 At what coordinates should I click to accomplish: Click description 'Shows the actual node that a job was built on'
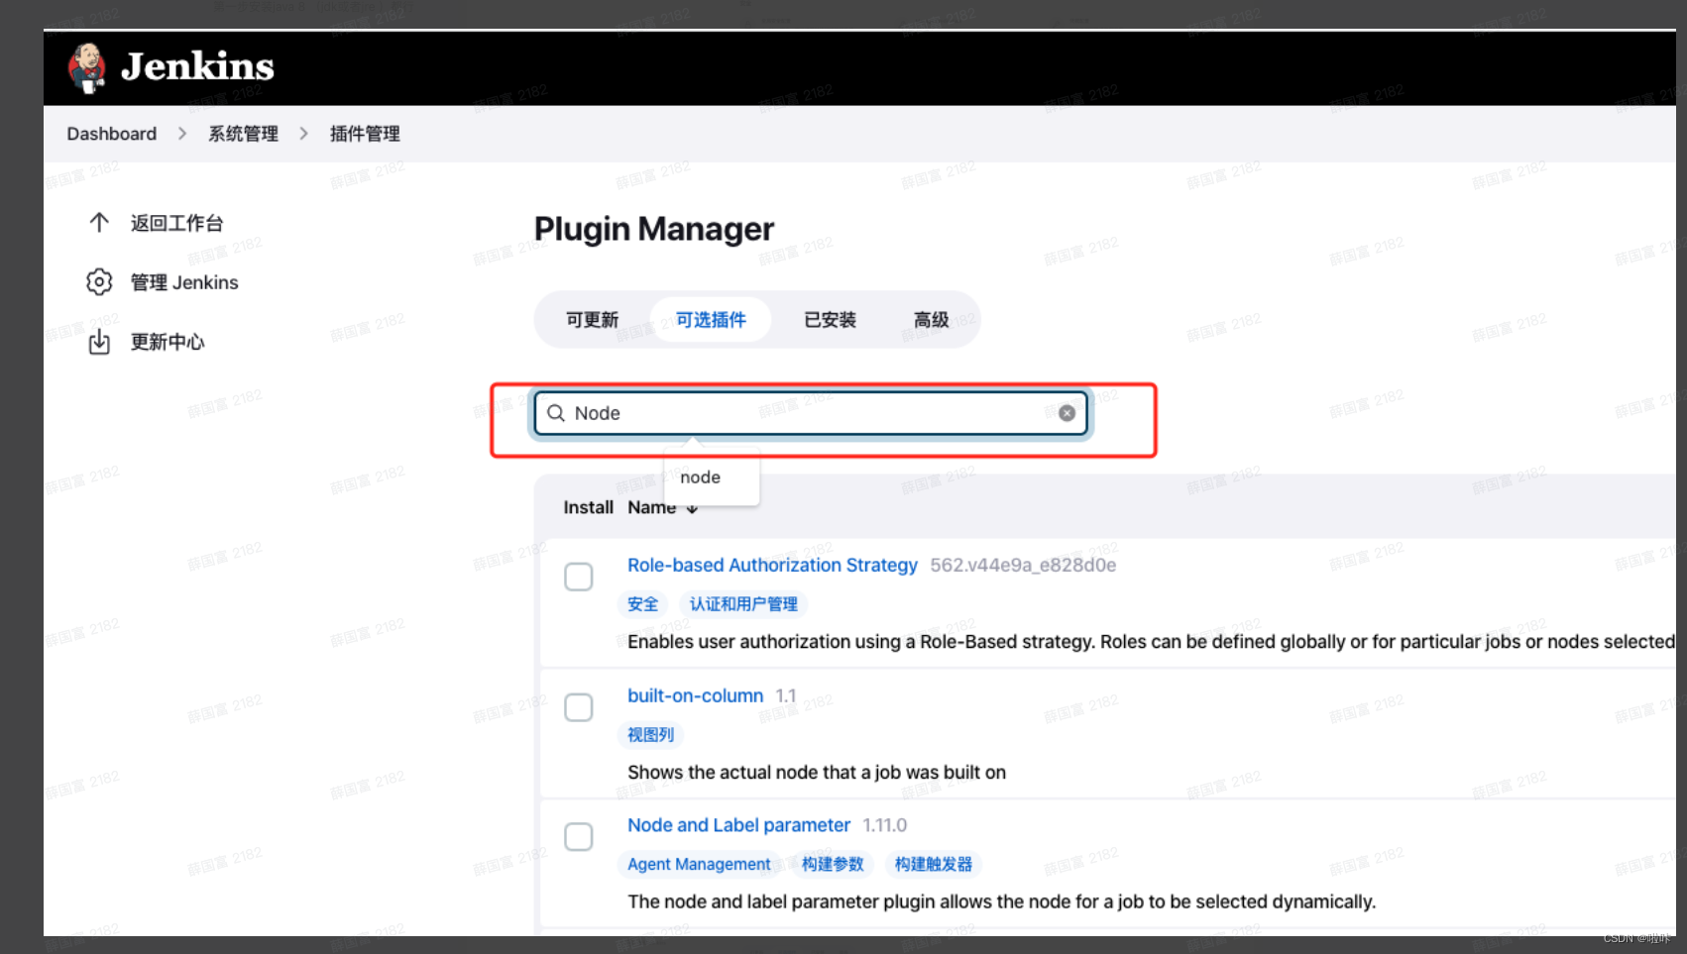pyautogui.click(x=817, y=773)
